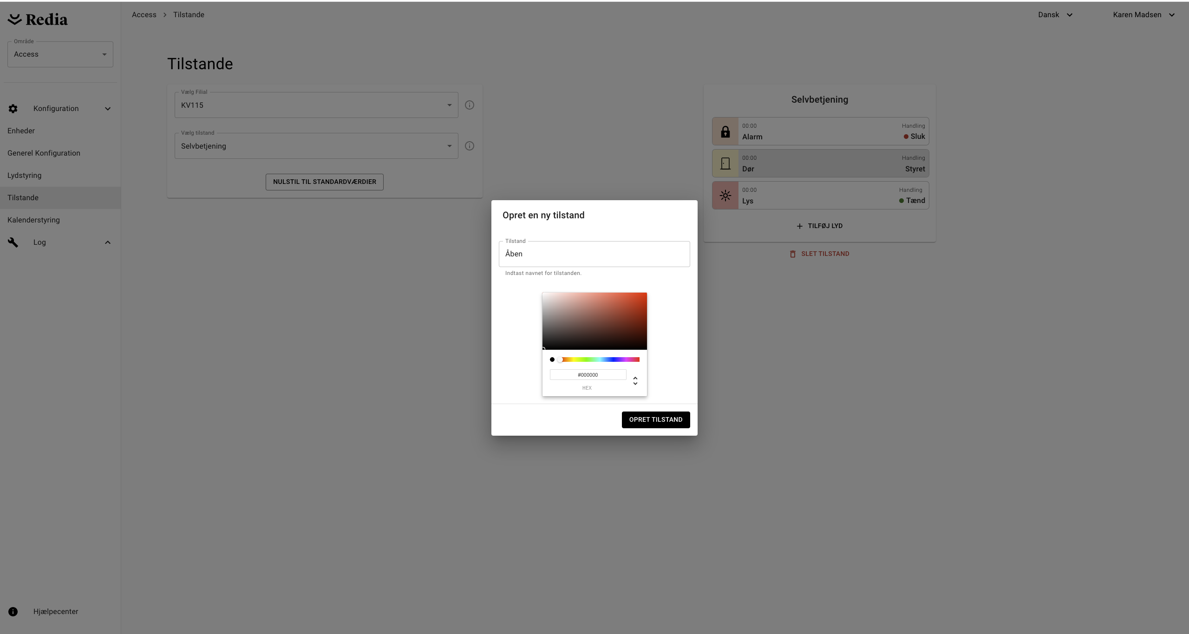The image size is (1189, 634).
Task: Go to Kalenderstyring in sidebar
Action: click(x=33, y=220)
